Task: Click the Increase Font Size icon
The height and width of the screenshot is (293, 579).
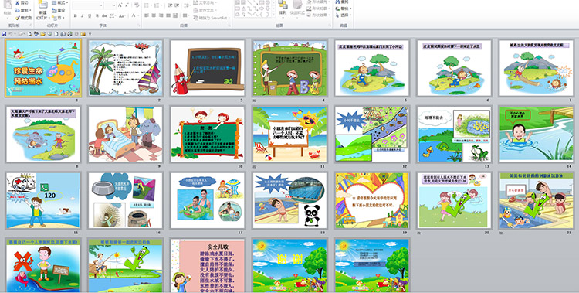Action: pos(120,5)
